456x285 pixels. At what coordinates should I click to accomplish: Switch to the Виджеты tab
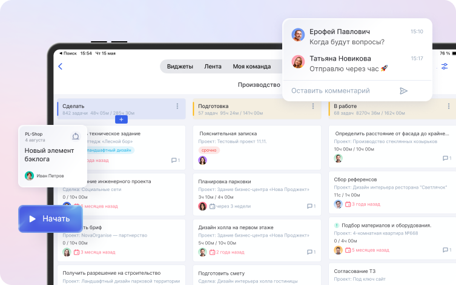pos(180,66)
